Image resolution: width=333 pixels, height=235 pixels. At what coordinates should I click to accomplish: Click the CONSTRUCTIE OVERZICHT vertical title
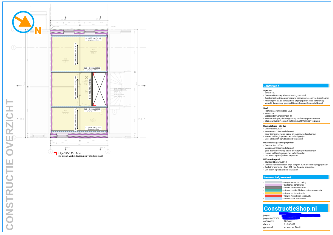(x=10, y=164)
